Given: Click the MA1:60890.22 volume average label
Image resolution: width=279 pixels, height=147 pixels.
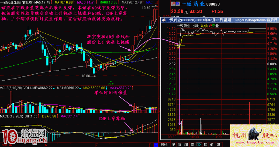Looking at the screenshot, I should pos(68,88).
